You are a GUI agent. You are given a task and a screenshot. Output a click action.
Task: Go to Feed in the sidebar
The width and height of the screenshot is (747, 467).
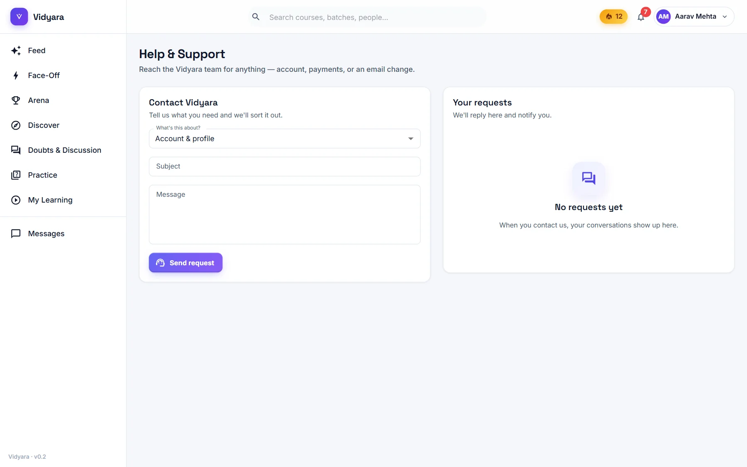[x=63, y=51]
